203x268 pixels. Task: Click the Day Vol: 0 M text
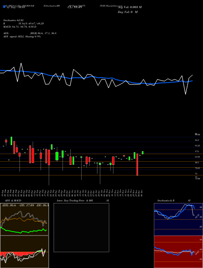point(127,12)
